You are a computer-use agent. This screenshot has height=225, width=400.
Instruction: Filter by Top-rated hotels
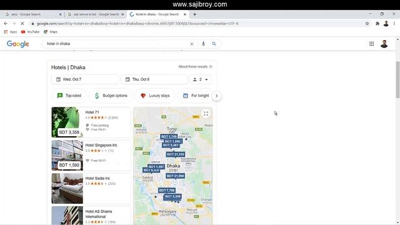click(x=69, y=96)
